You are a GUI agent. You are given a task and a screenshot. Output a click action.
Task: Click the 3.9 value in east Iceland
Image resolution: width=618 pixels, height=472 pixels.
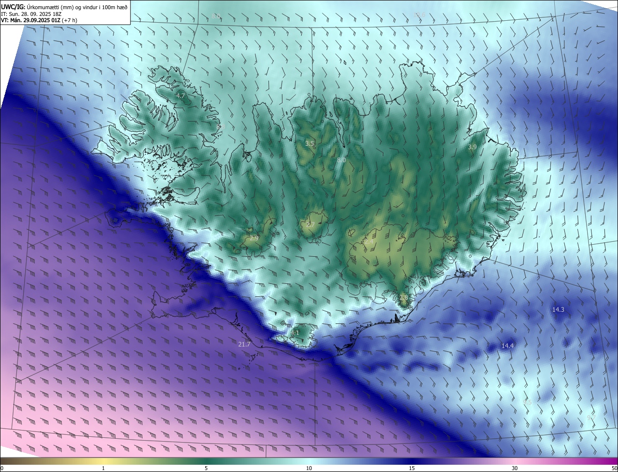point(473,147)
